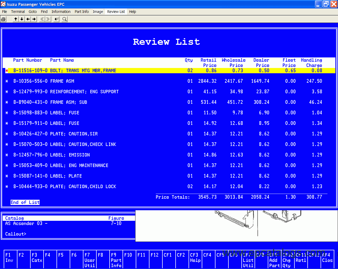The width and height of the screenshot is (338, 269).
Task: Click the CF7 List Util function key
Action: [x=248, y=259]
